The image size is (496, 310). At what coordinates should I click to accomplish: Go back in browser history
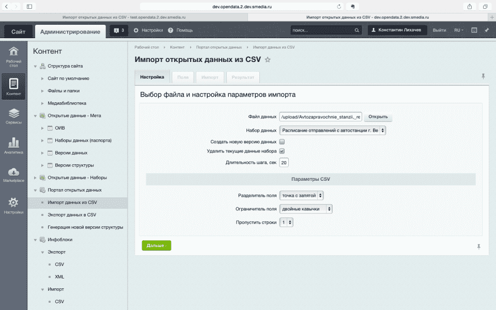click(6, 6)
